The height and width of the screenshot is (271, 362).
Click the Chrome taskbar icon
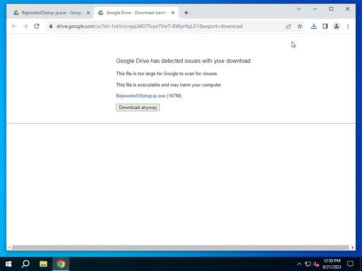point(61,264)
